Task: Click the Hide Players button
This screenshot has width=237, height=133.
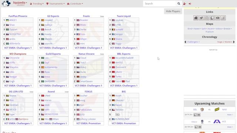Action: click(x=173, y=11)
